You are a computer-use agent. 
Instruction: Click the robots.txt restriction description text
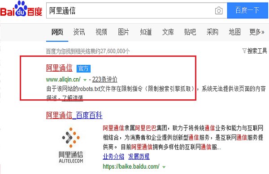156,93
